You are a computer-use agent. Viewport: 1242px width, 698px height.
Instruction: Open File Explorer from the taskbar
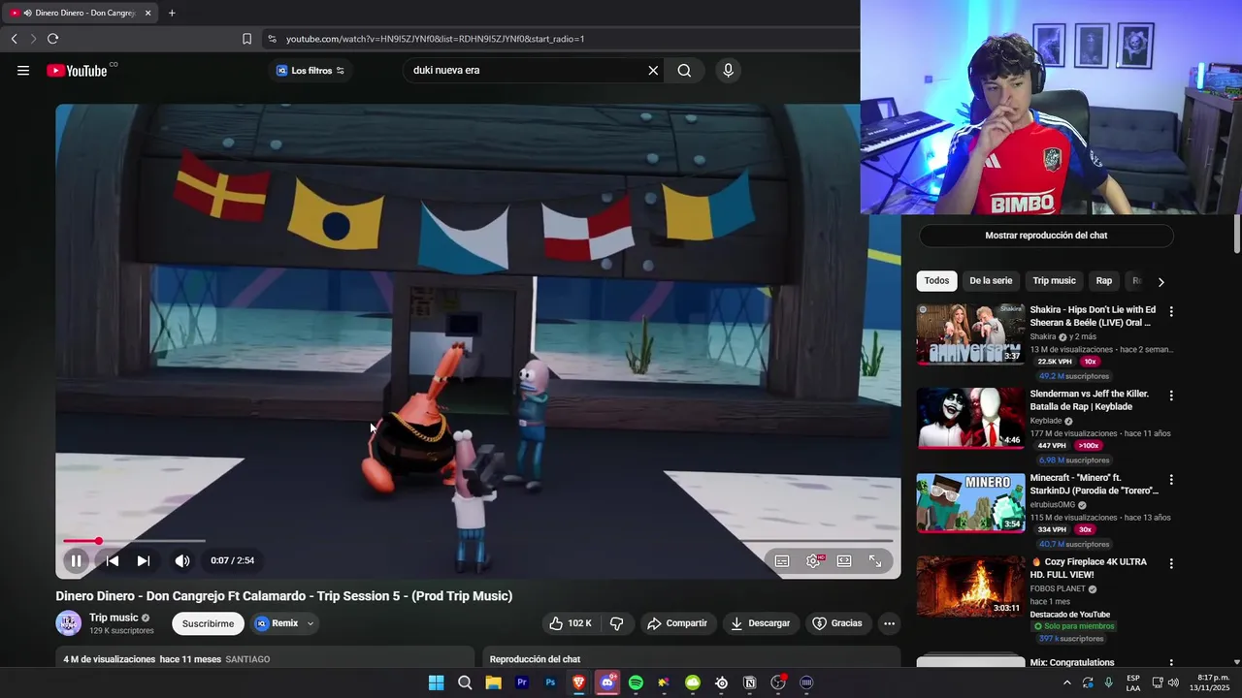coord(493,682)
